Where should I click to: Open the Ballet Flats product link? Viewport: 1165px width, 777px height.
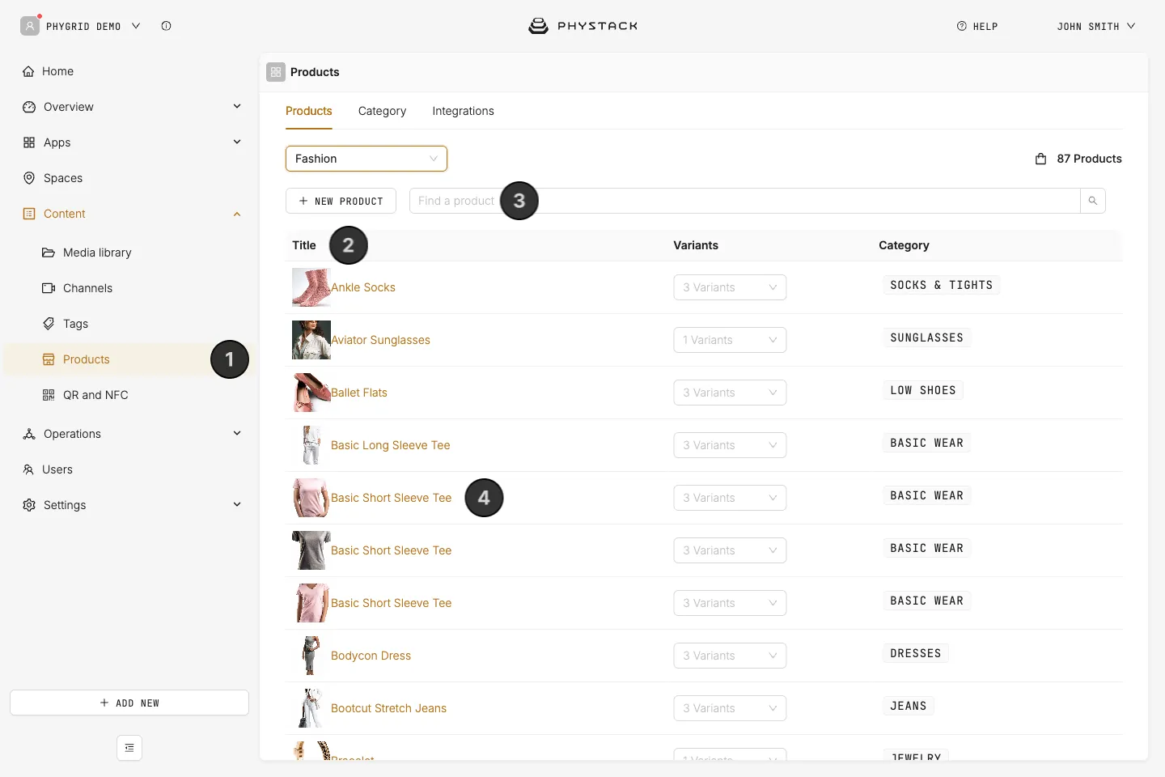[359, 393]
